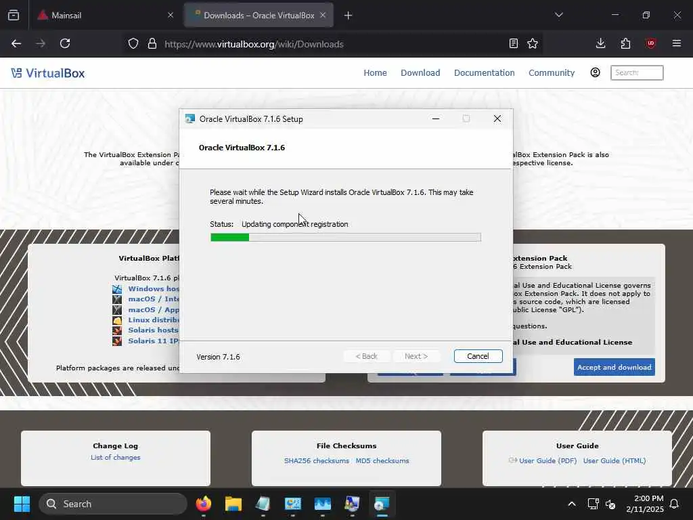Screen dimensions: 693x520
Task: Open the Windows Start menu
Action: (x=22, y=504)
